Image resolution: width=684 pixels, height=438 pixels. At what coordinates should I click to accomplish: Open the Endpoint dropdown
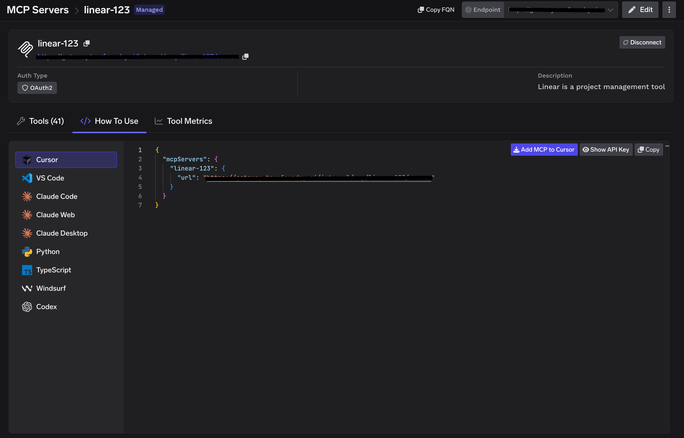(561, 10)
